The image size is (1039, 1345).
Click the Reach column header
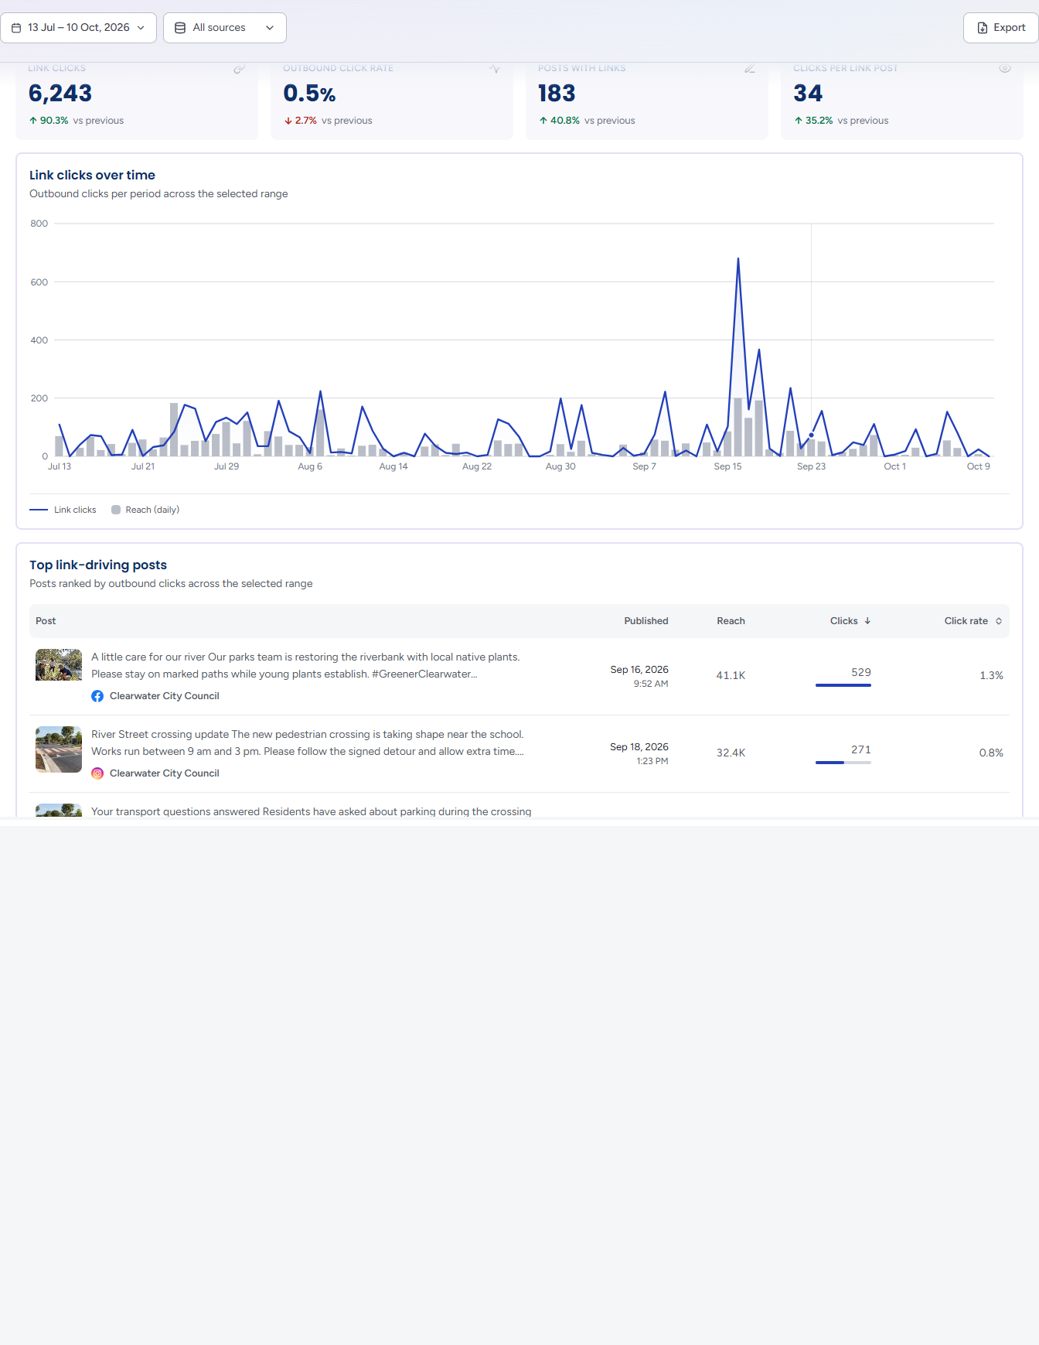click(x=731, y=621)
